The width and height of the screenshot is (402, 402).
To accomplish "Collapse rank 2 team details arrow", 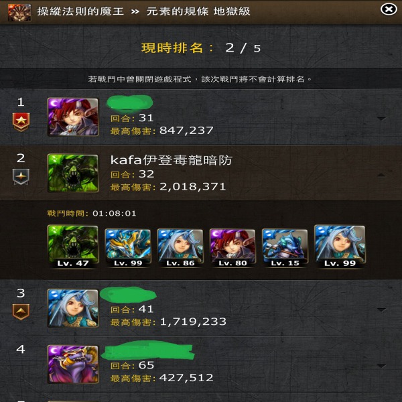I will [x=381, y=175].
